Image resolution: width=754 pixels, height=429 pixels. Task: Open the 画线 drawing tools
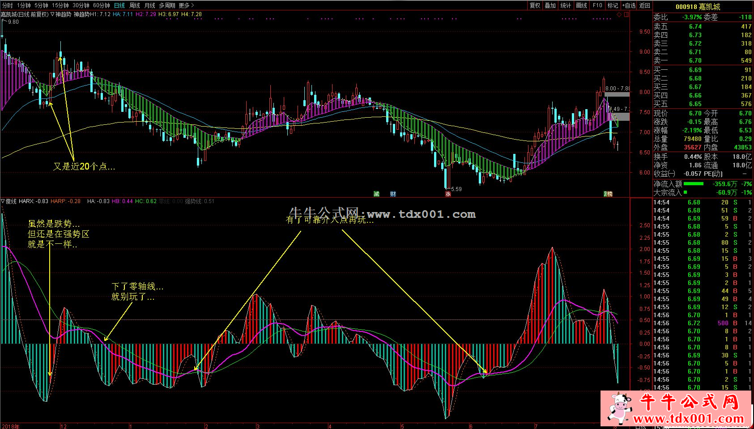tap(582, 5)
